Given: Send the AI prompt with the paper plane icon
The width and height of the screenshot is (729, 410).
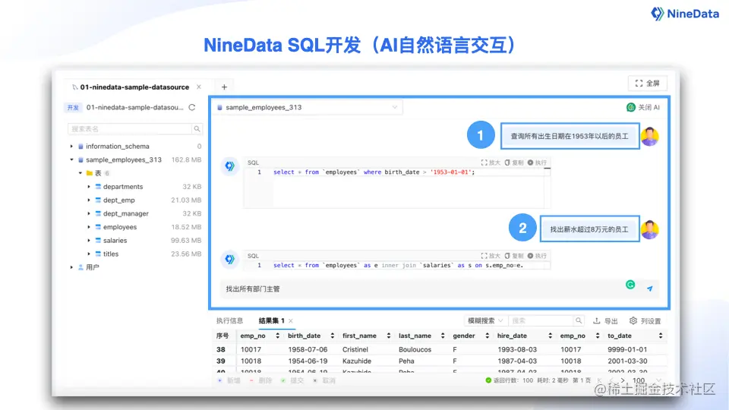Looking at the screenshot, I should pos(649,289).
